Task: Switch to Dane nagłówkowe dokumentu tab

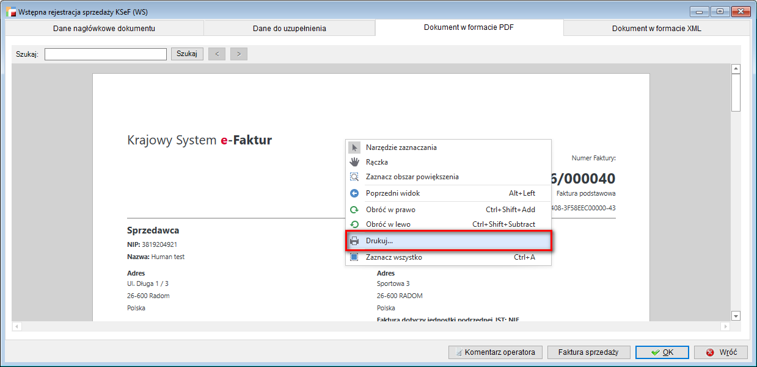Action: (x=104, y=28)
